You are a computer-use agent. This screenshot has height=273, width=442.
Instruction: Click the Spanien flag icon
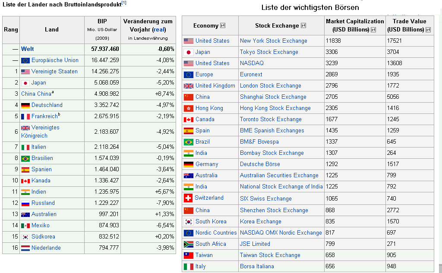click(x=25, y=170)
